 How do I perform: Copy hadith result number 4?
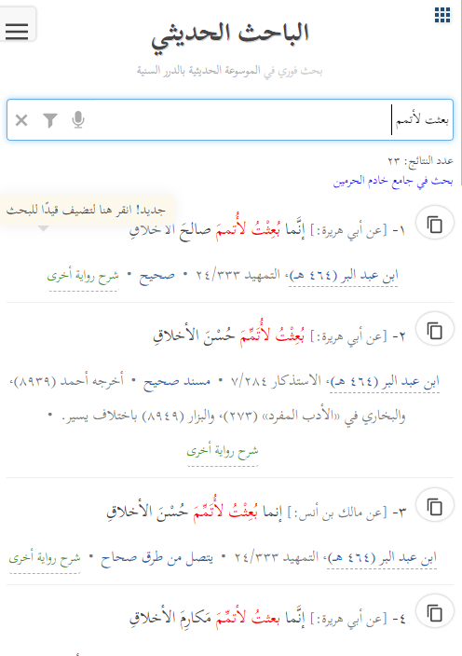(x=435, y=612)
